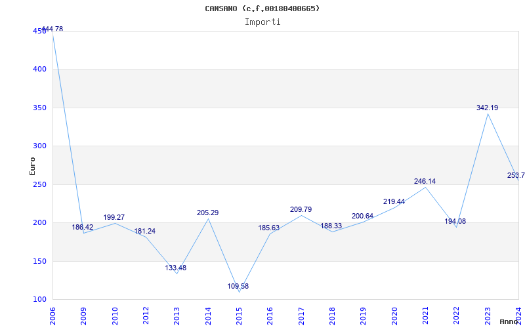Screen dimensions: 525x328
Task: Click the 109.58 data label
Action: [238, 287]
